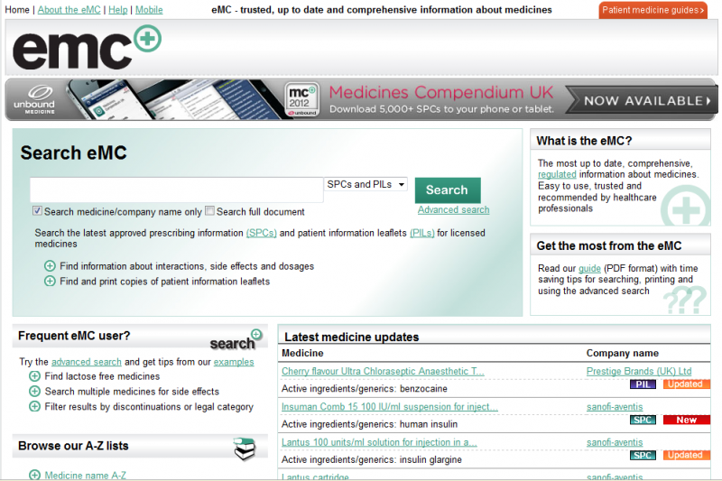This screenshot has height=481, width=722.
Task: Expand Find and print copies of patient leaflets
Action: click(x=50, y=281)
